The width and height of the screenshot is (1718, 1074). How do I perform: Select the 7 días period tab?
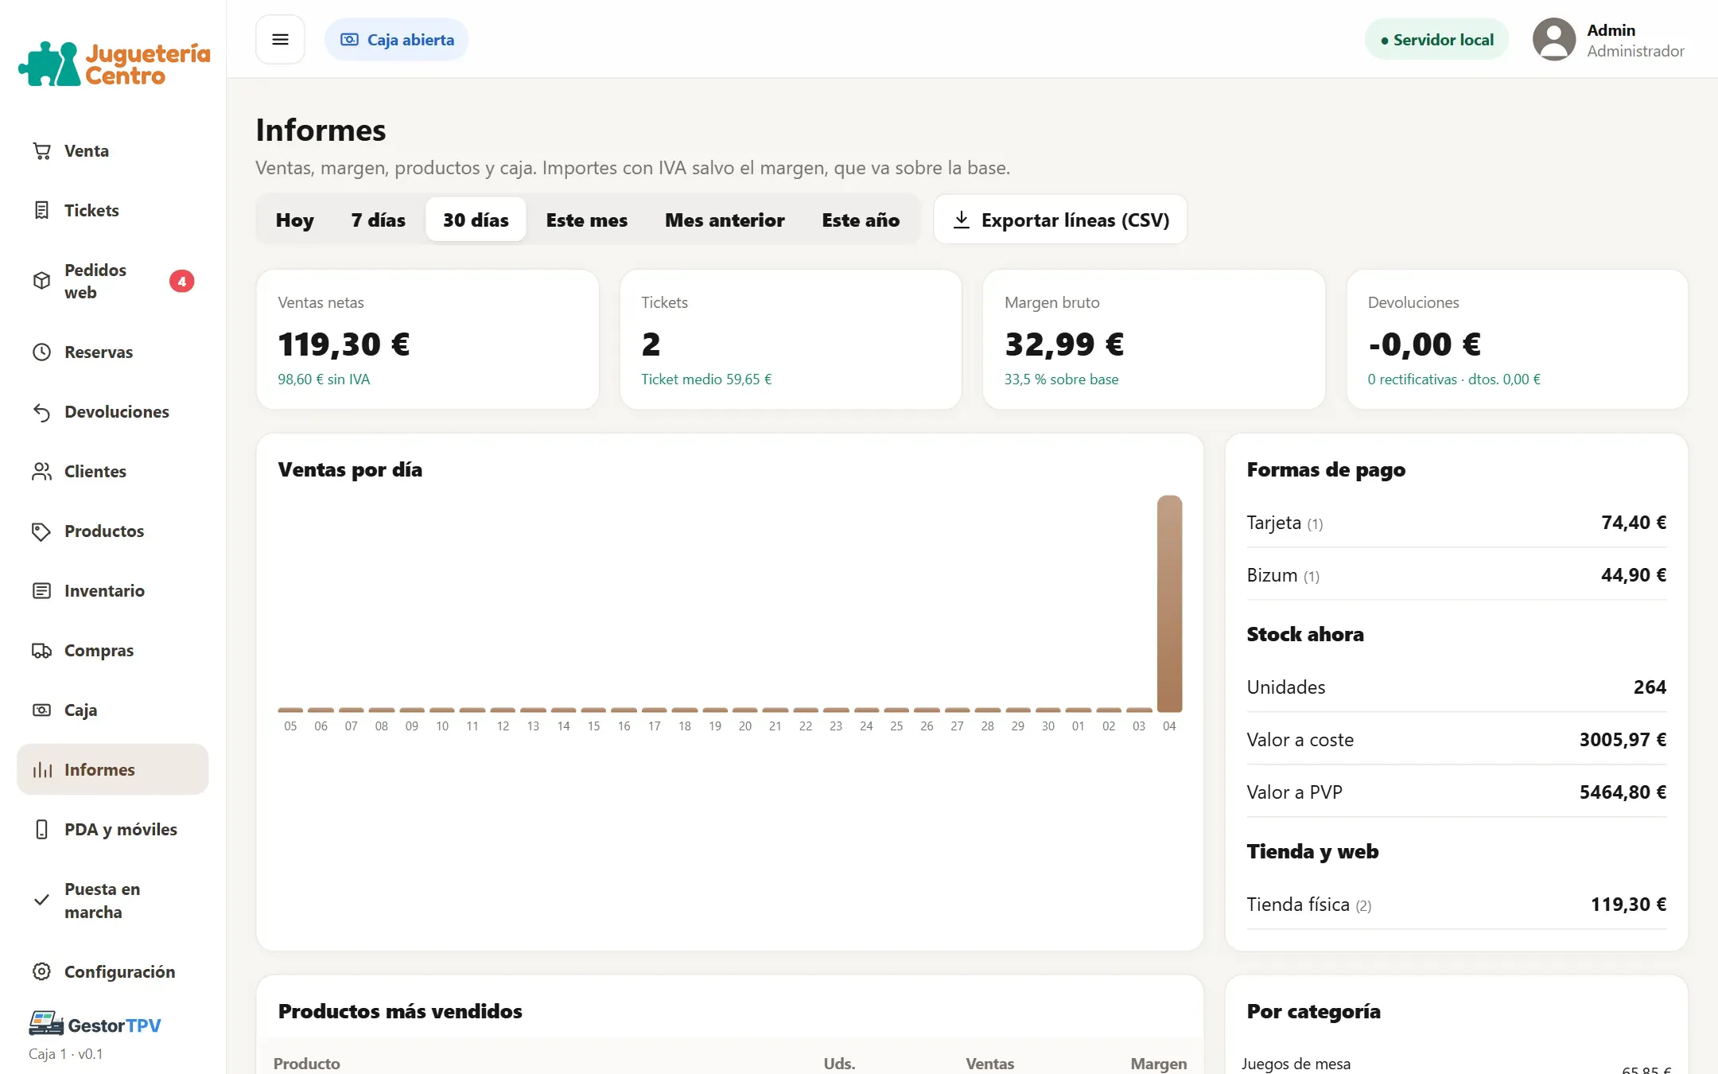pyautogui.click(x=378, y=220)
